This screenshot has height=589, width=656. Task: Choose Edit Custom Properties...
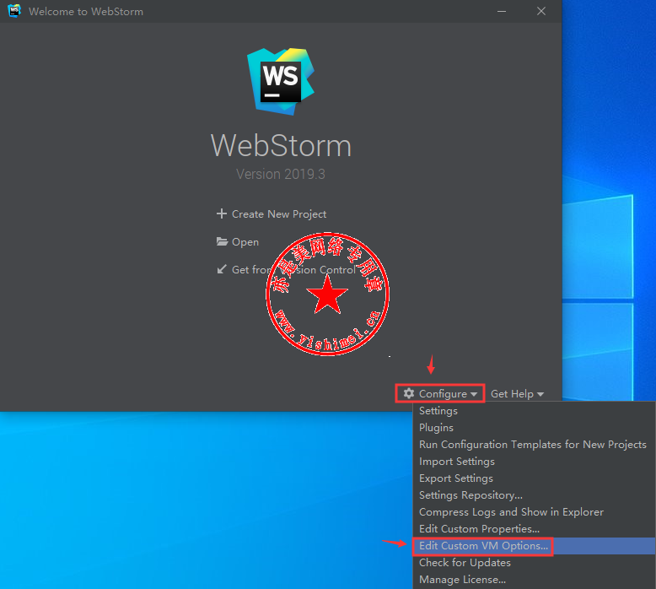pos(535,529)
